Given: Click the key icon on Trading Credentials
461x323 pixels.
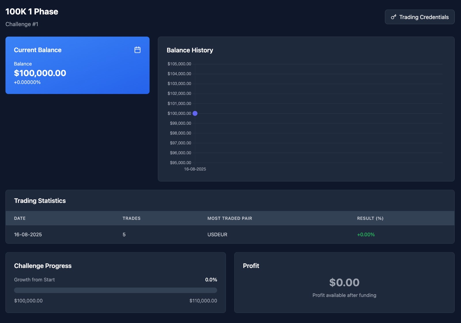Looking at the screenshot, I should tap(394, 17).
